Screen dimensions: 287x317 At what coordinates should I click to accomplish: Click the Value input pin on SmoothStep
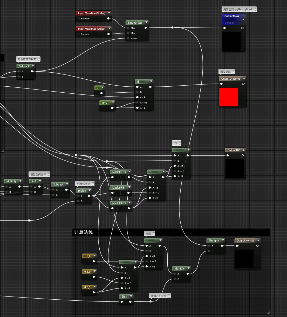click(128, 38)
